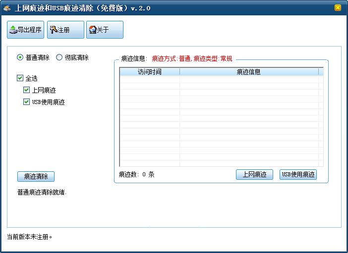The width and height of the screenshot is (348, 253).
Task: Click the 上网痕迹 button below the list
Action: click(254, 175)
